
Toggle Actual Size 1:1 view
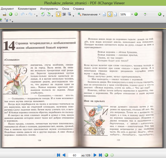click(104, 14)
